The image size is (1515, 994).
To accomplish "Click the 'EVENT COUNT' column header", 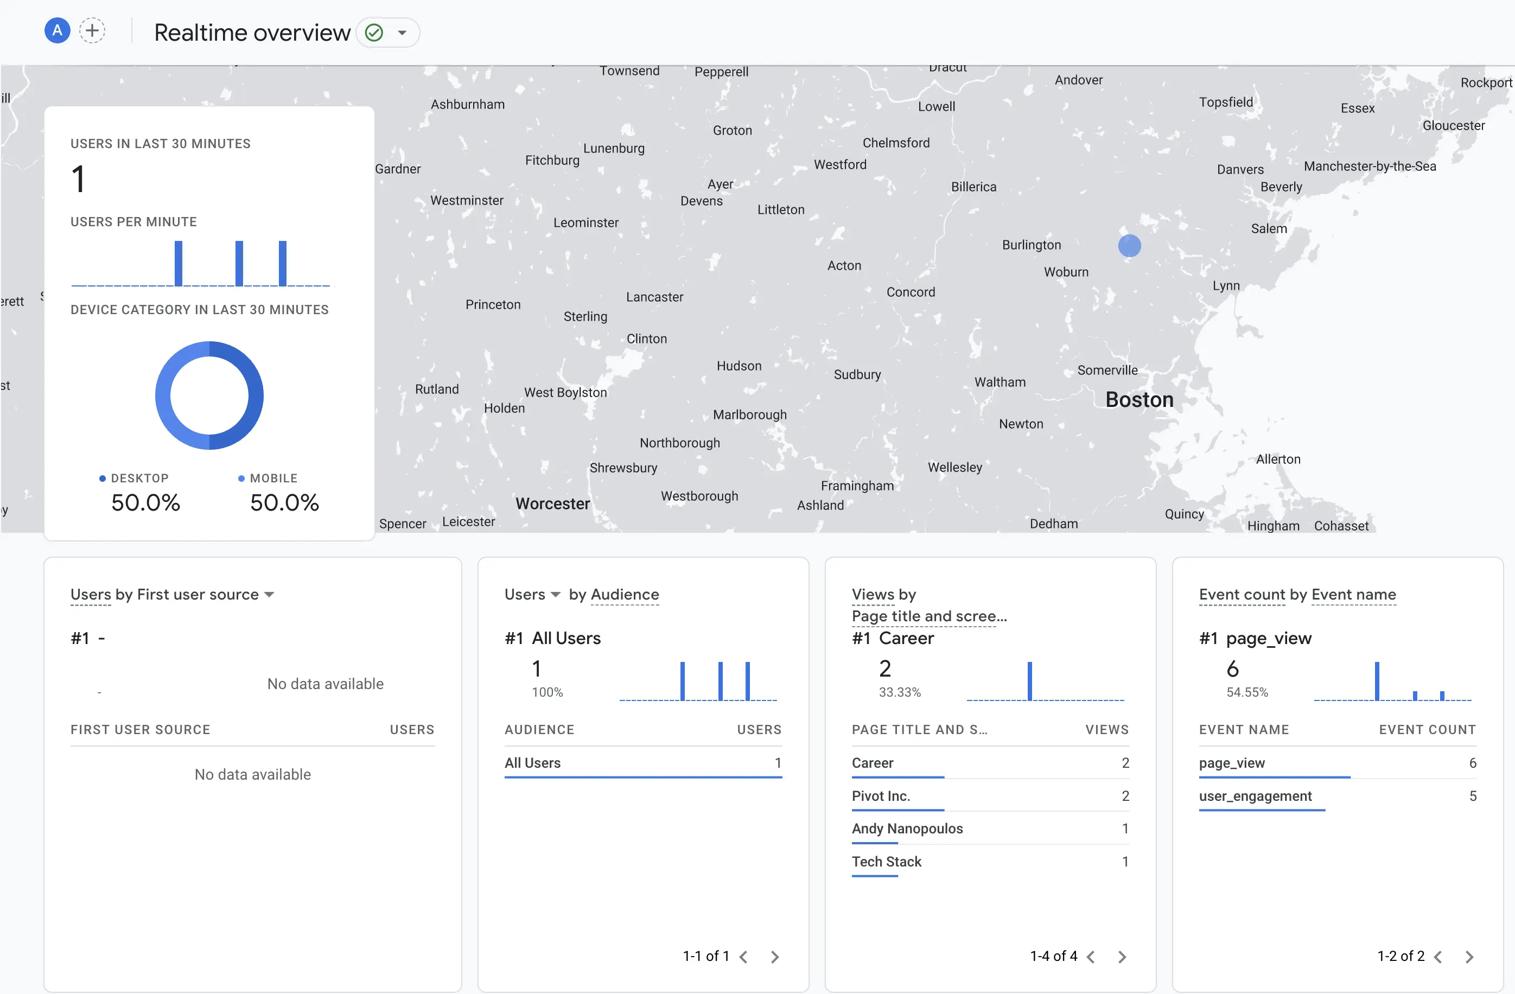I will (1428, 730).
